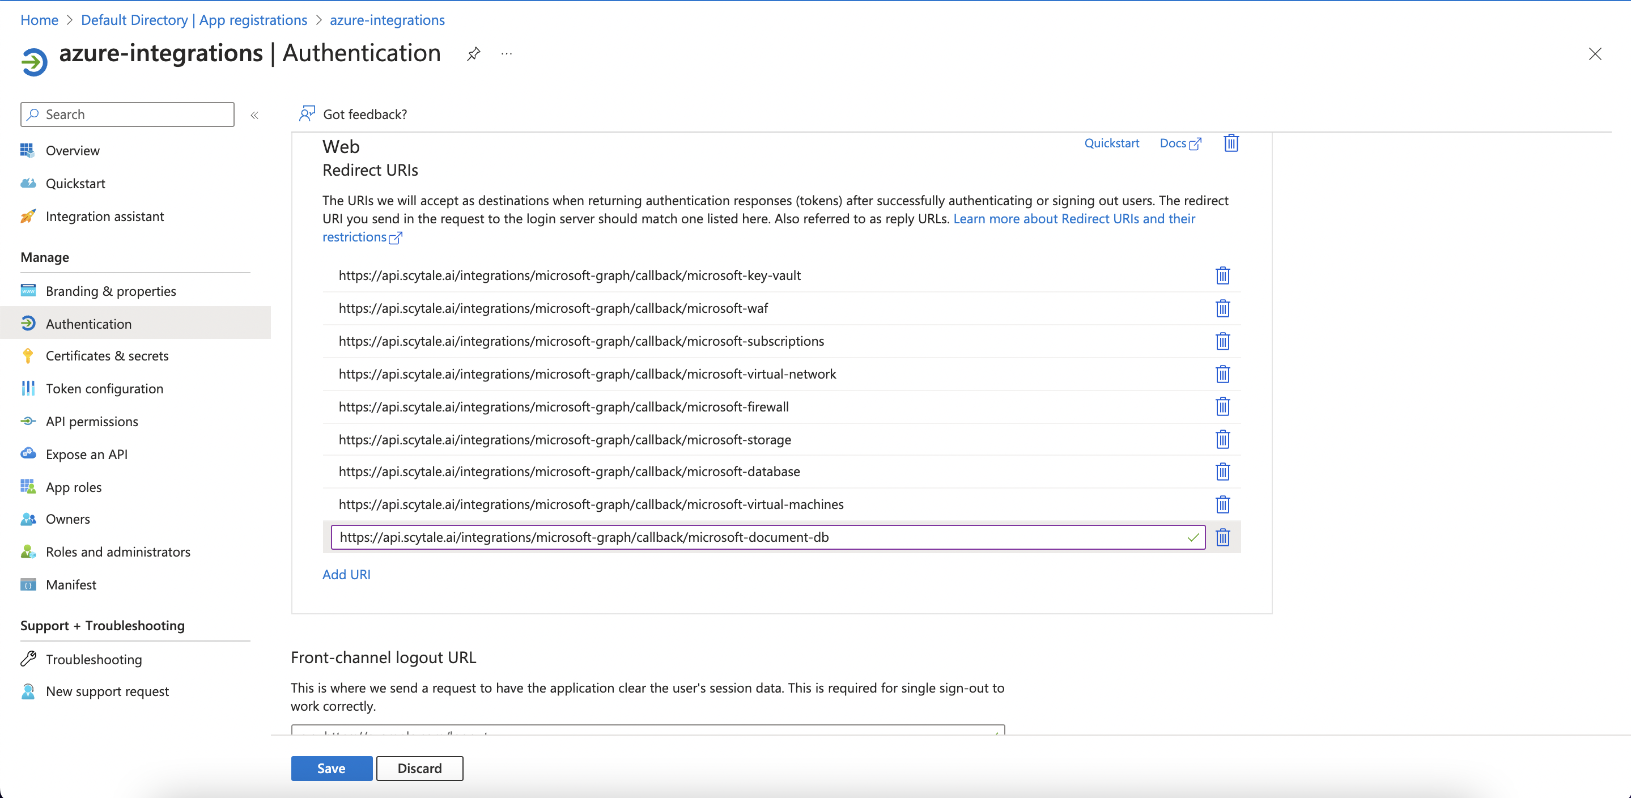The image size is (1631, 798).
Task: Discard the authentication changes
Action: 419,768
